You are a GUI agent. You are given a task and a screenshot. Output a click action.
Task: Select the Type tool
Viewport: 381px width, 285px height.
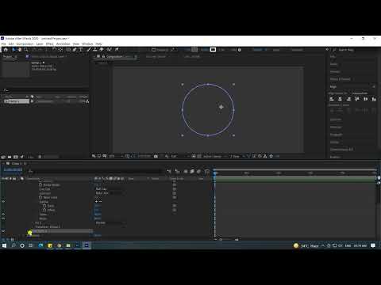pos(81,50)
